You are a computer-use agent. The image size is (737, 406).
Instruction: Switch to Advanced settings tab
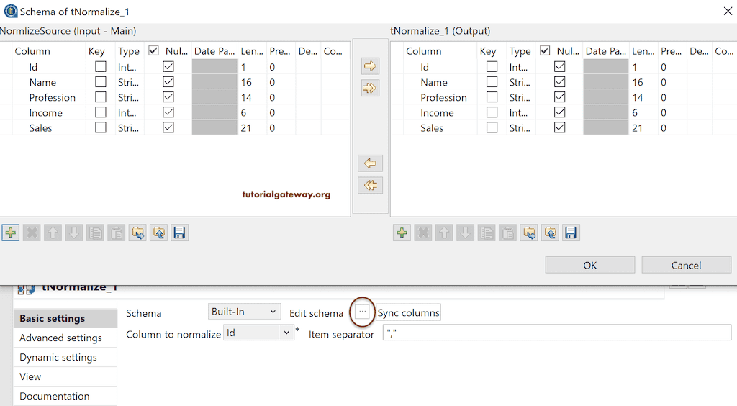(65, 338)
